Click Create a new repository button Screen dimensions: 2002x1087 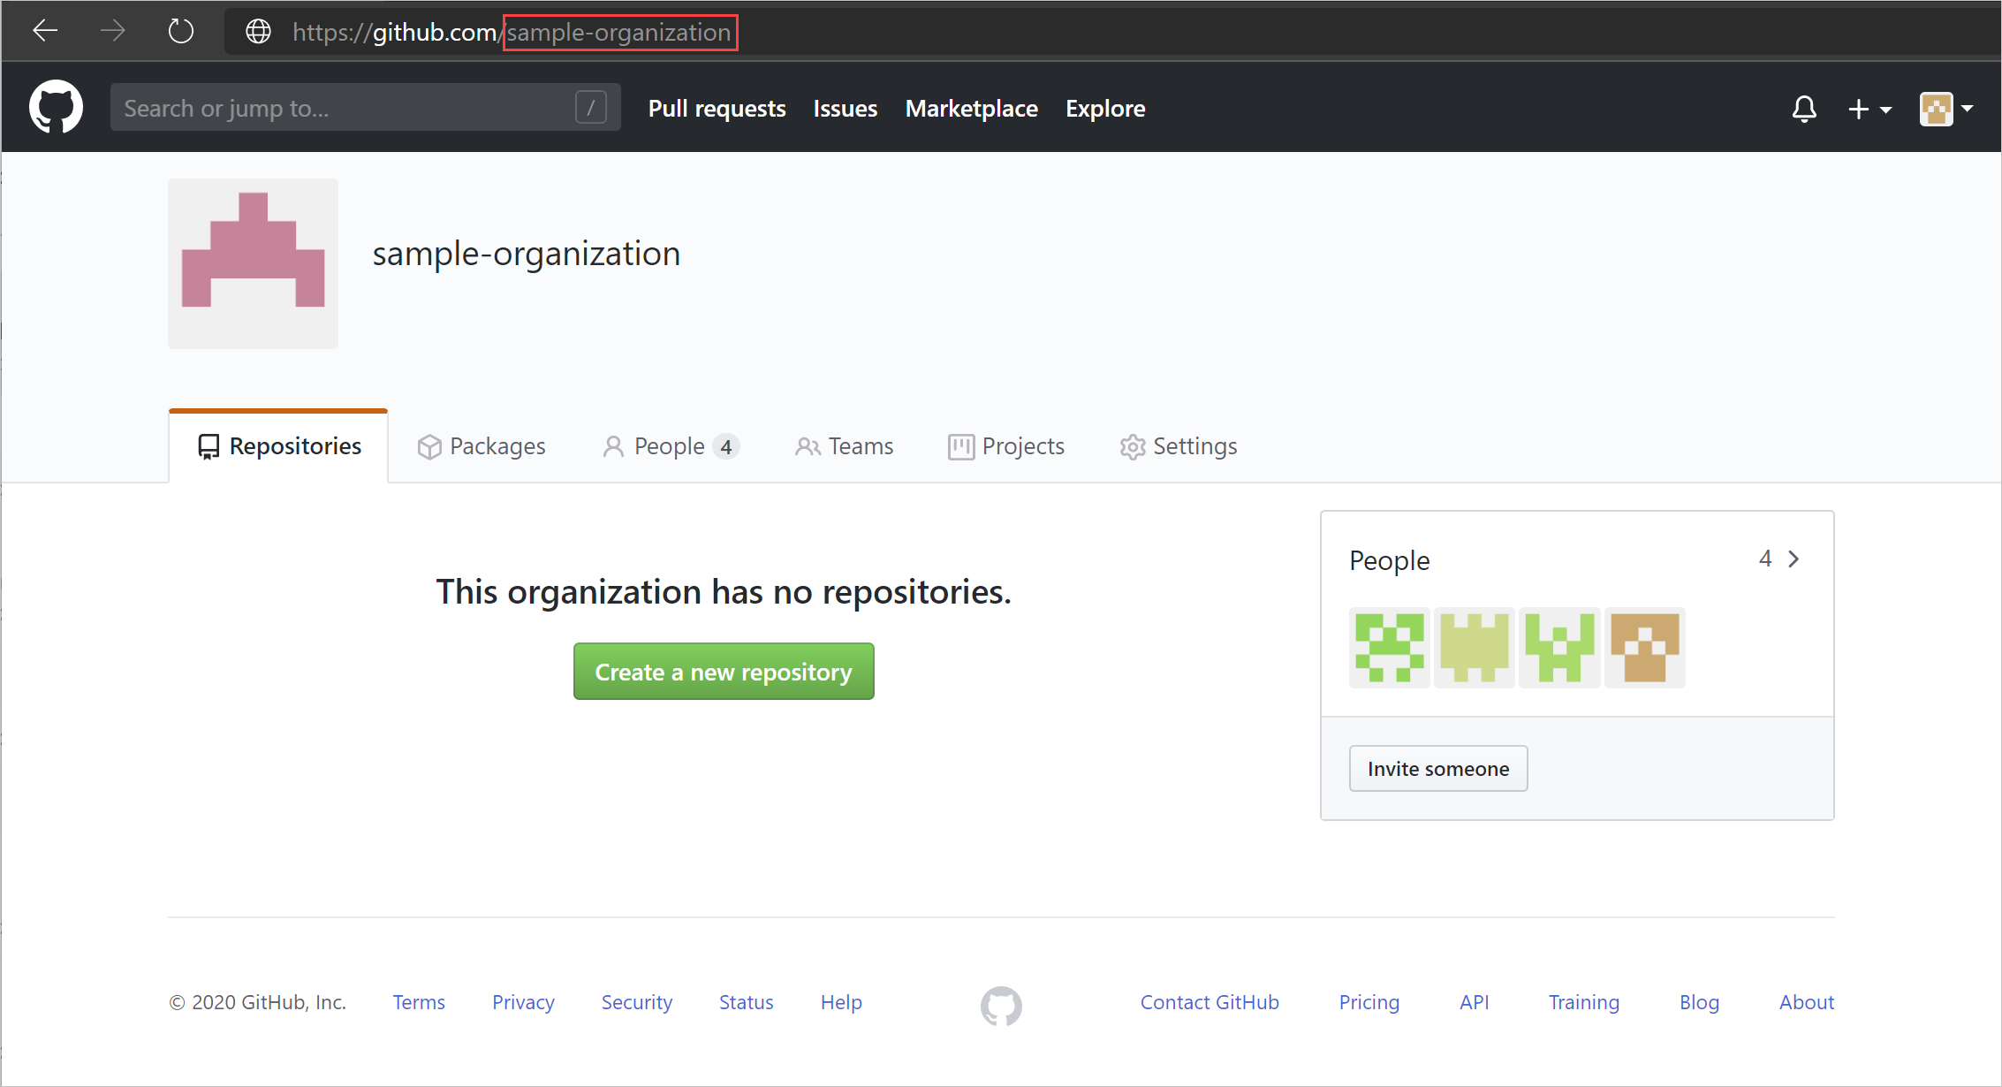click(x=723, y=672)
